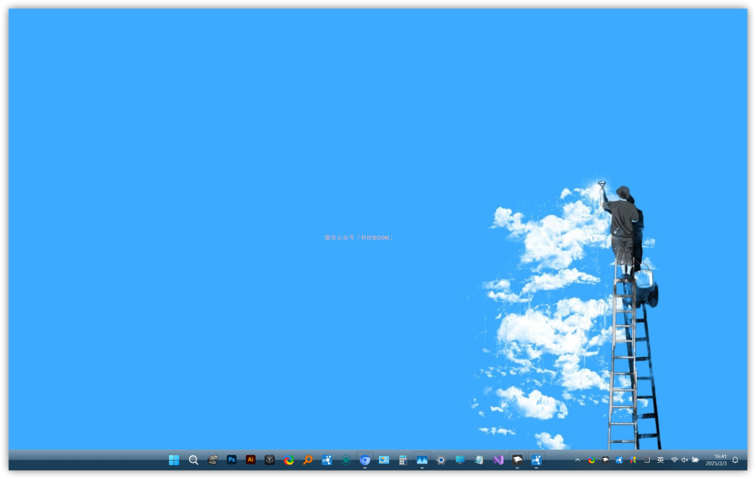756x479 pixels.
Task: Open the notification bell
Action: click(735, 460)
